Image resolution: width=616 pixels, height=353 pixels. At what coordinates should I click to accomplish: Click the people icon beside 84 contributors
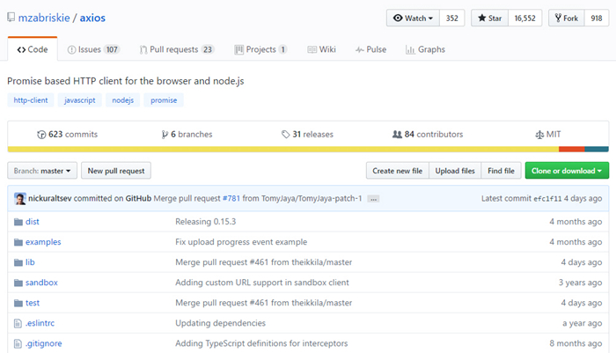pyautogui.click(x=397, y=135)
